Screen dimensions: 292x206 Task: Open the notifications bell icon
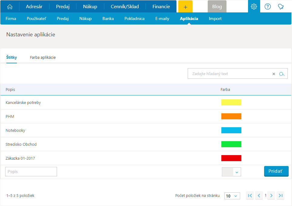pyautogui.click(x=281, y=7)
